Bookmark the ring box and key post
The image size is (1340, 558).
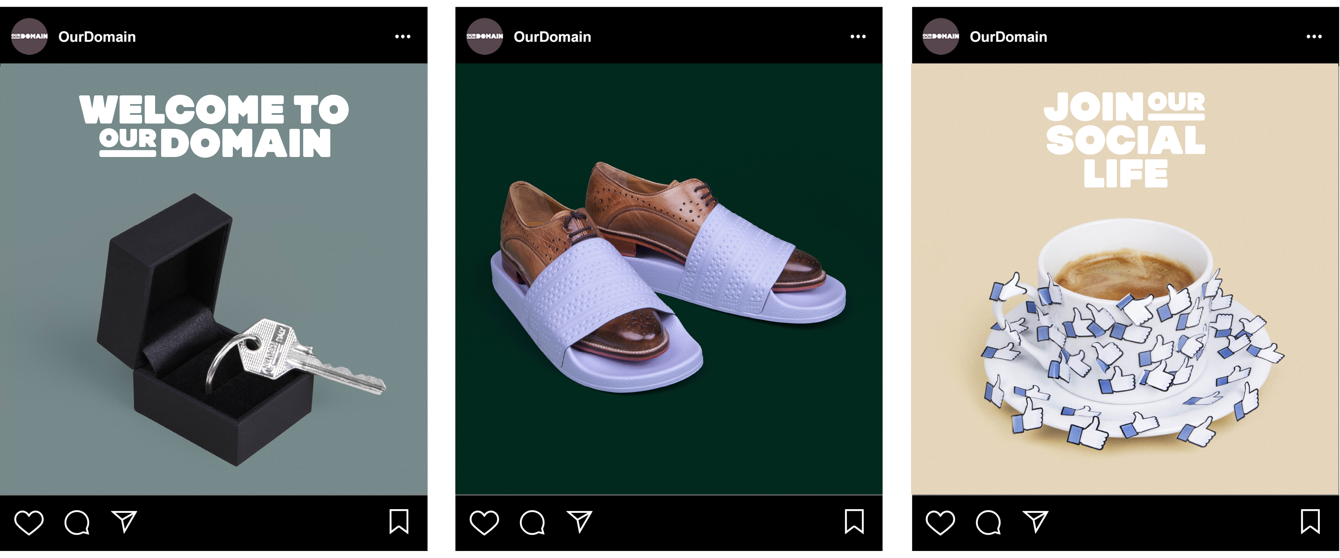[399, 522]
